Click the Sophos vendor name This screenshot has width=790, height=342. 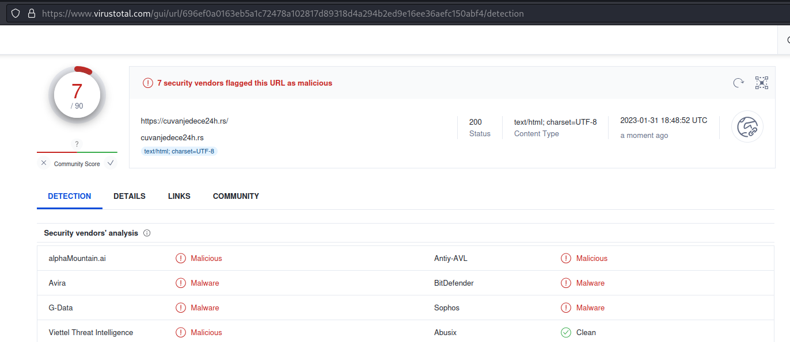coord(447,308)
